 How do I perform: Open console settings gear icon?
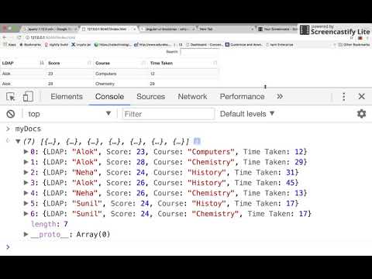pyautogui.click(x=361, y=114)
